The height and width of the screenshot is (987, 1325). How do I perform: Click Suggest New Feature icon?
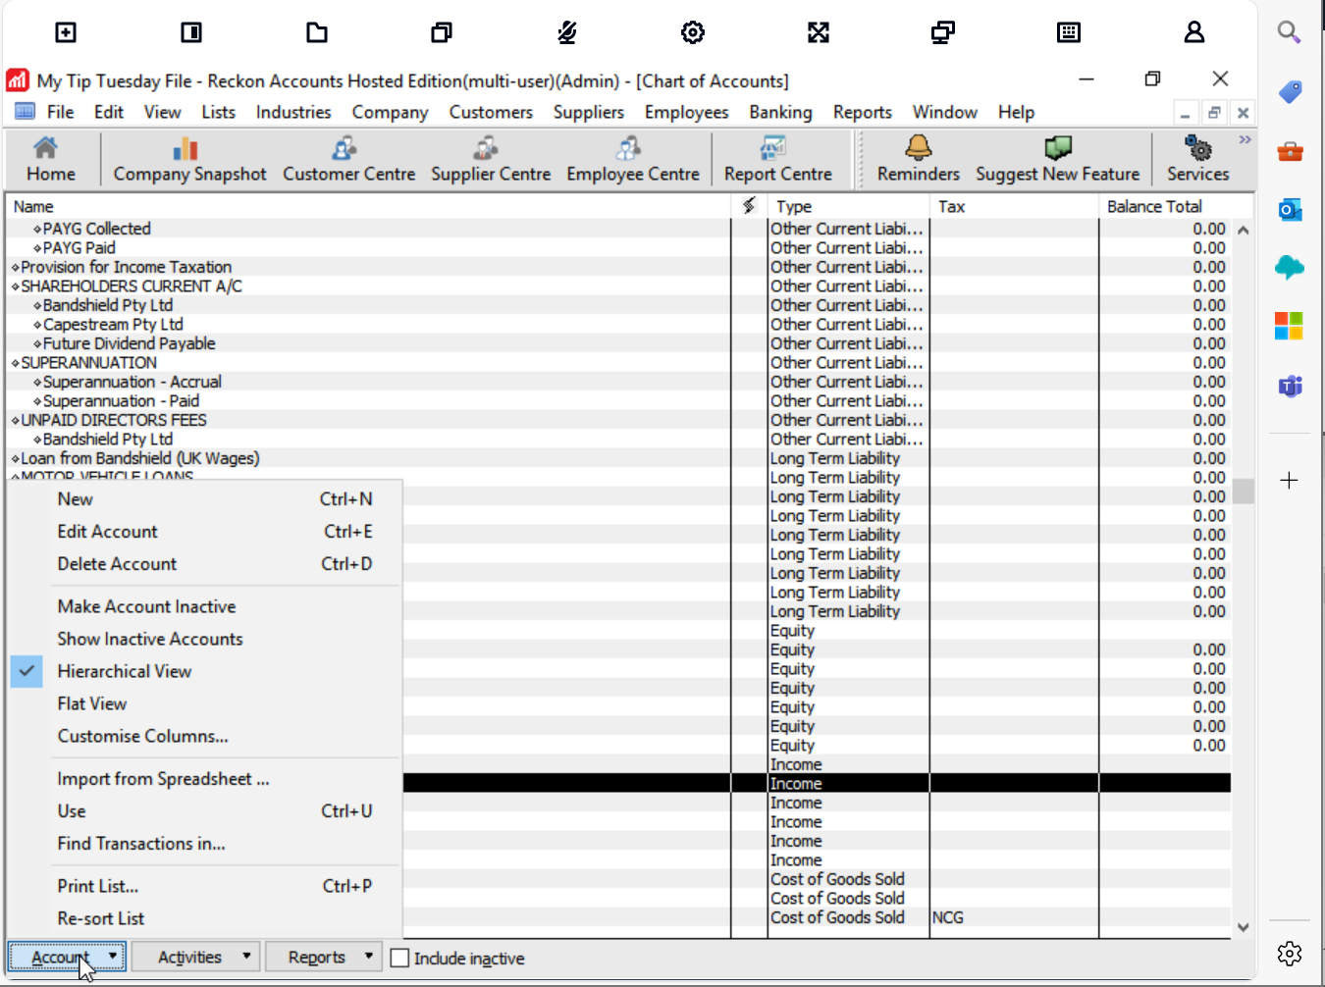1057,159
